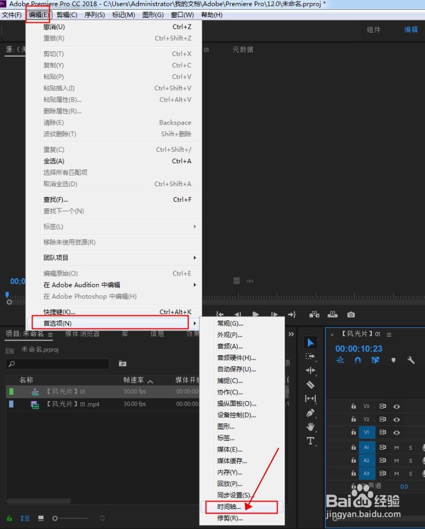Click Go to In point button
The image size is (425, 529).
[219, 314]
